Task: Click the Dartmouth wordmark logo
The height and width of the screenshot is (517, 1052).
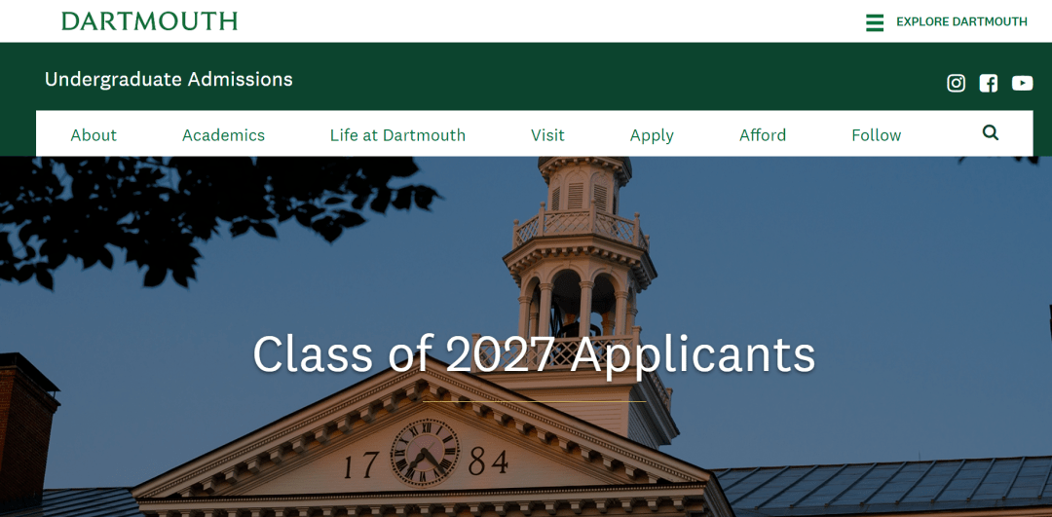Action: (x=150, y=21)
